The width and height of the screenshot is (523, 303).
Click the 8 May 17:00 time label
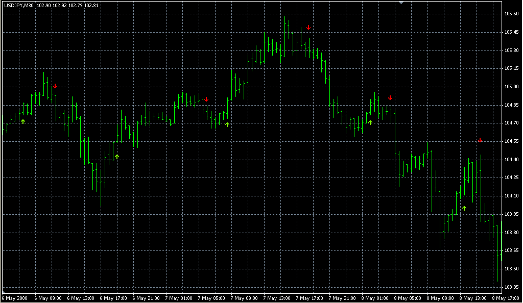pyautogui.click(x=505, y=298)
